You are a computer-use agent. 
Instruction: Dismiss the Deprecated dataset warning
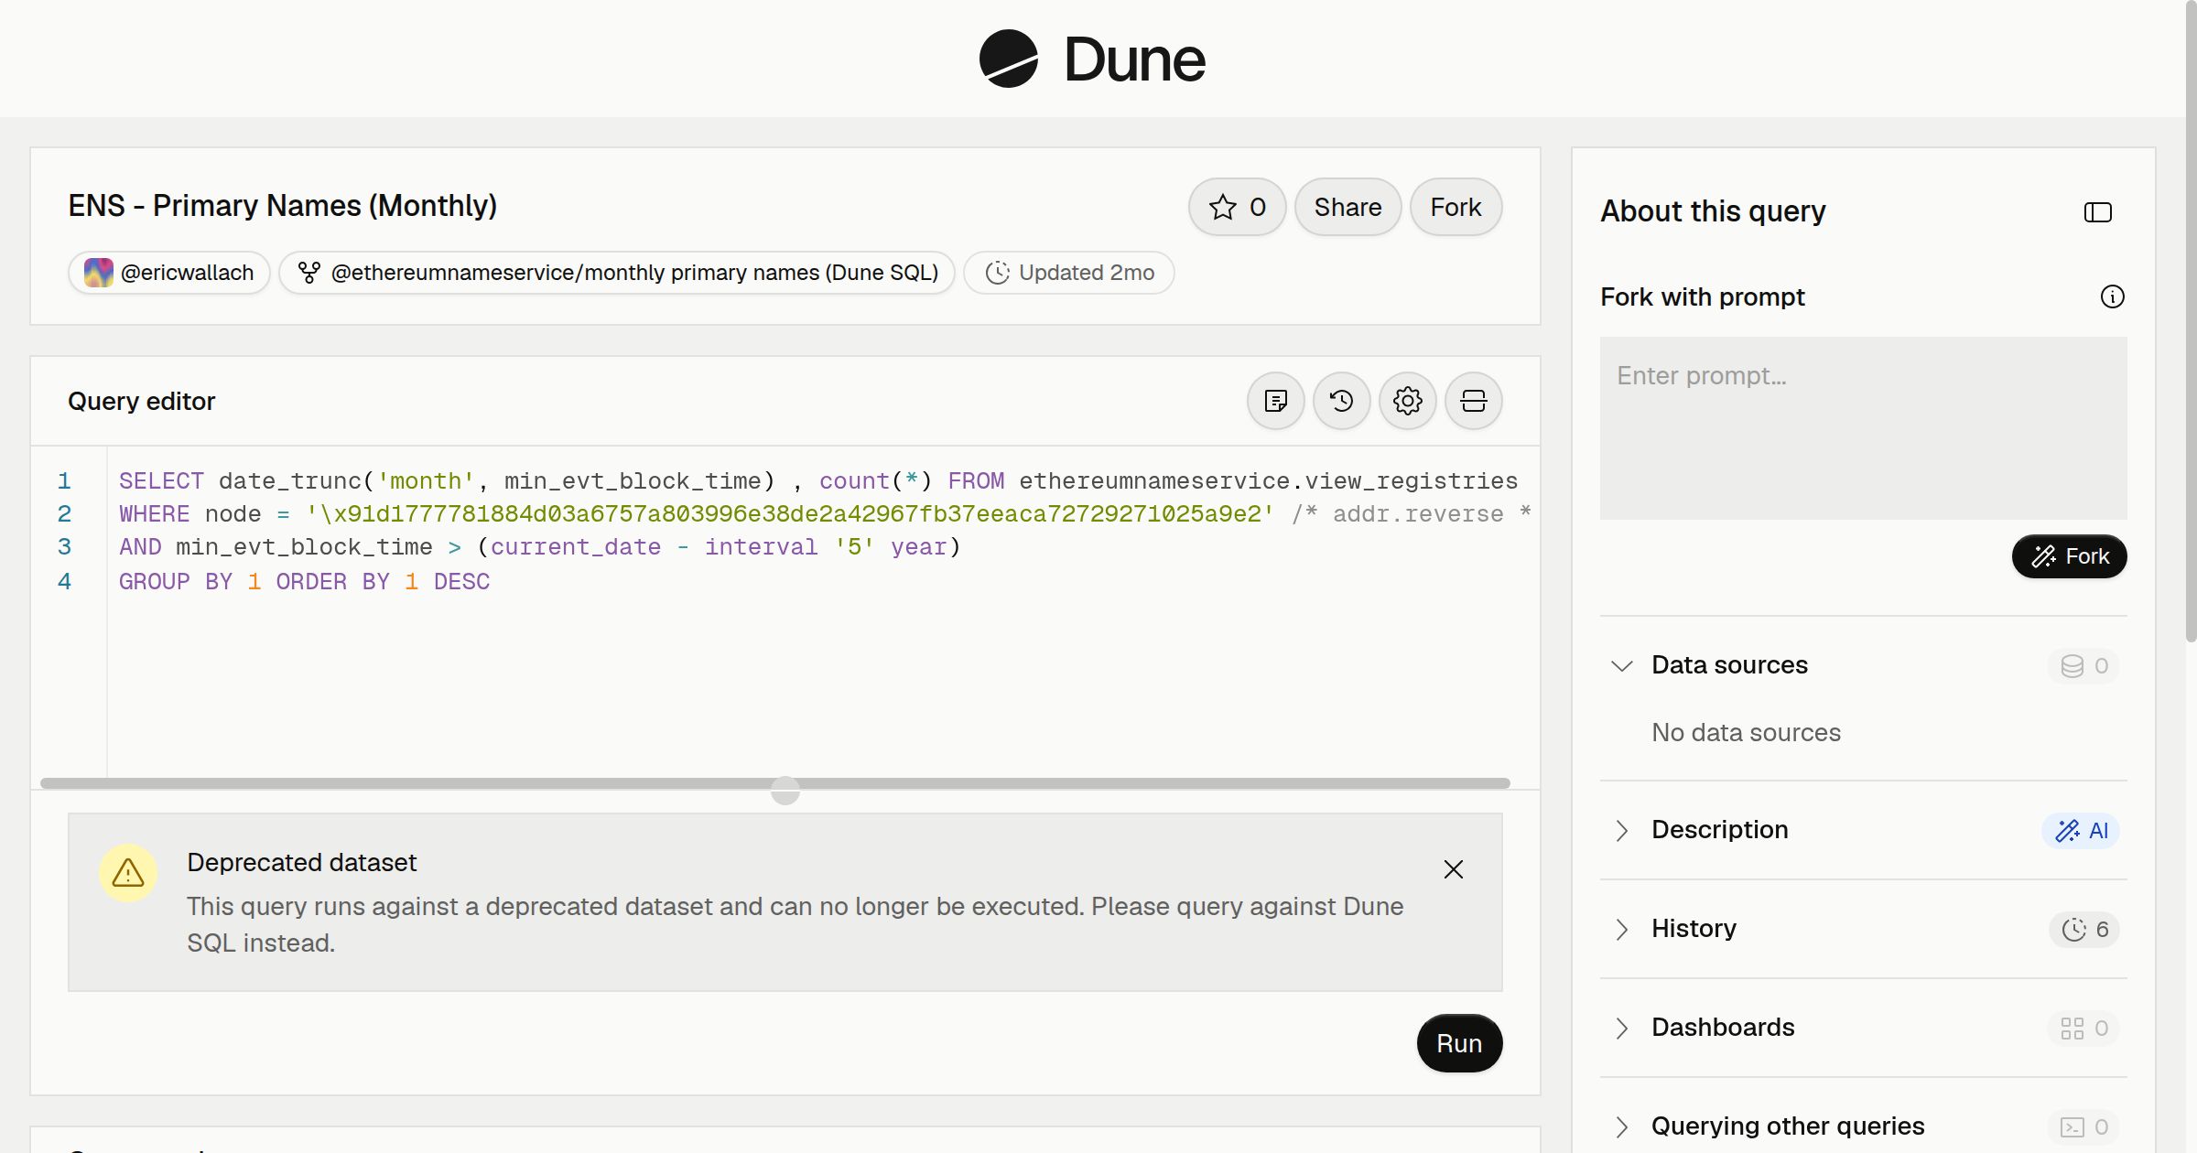click(1453, 869)
